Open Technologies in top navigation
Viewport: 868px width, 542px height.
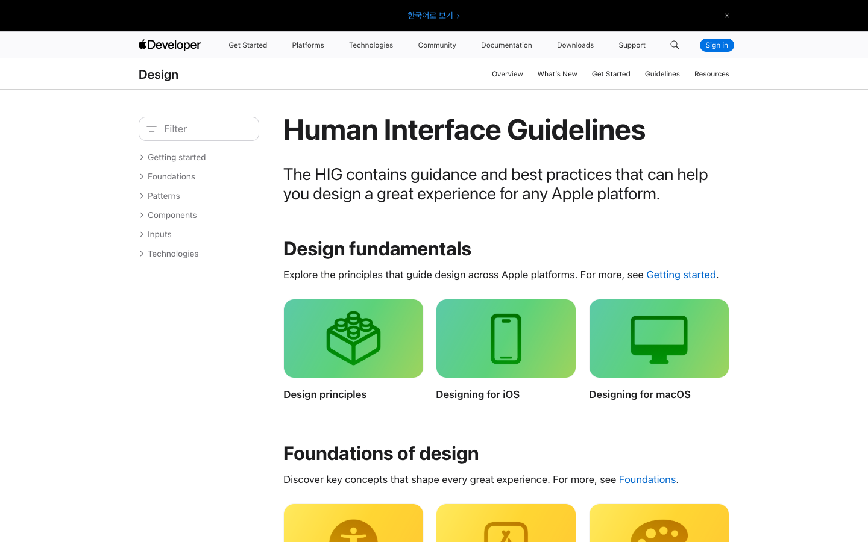(x=371, y=45)
